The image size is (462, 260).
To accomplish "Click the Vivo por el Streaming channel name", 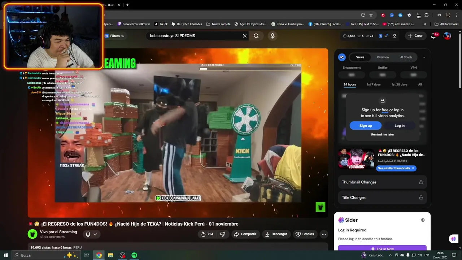I will [58, 232].
